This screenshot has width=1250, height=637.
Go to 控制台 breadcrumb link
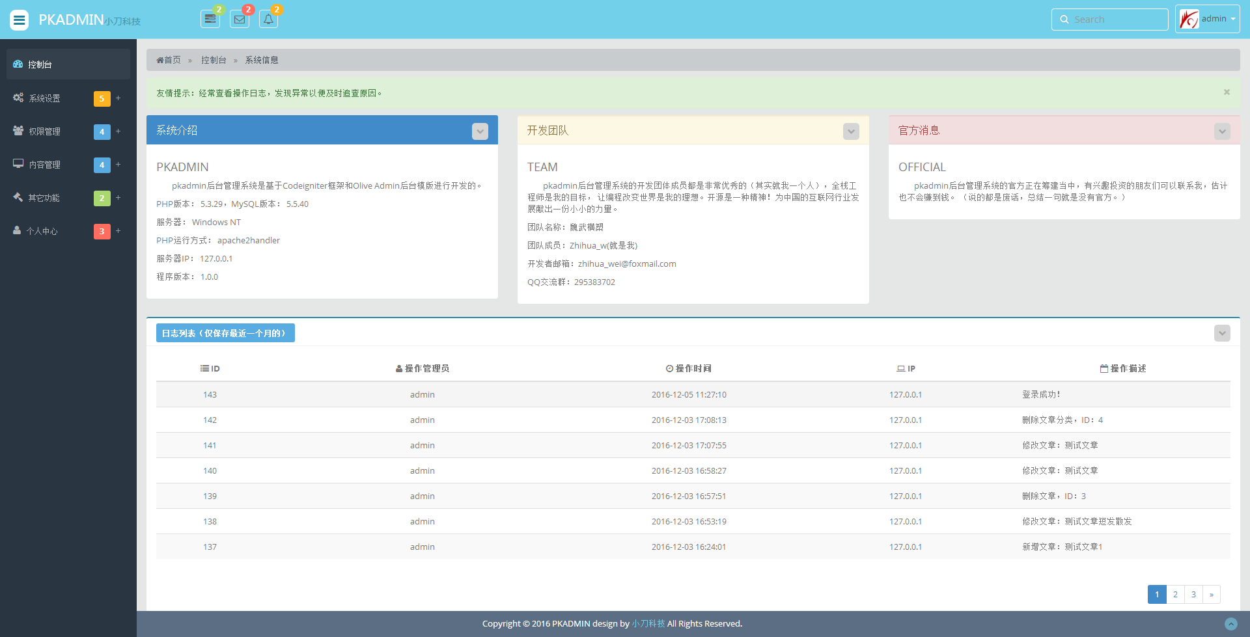(214, 60)
